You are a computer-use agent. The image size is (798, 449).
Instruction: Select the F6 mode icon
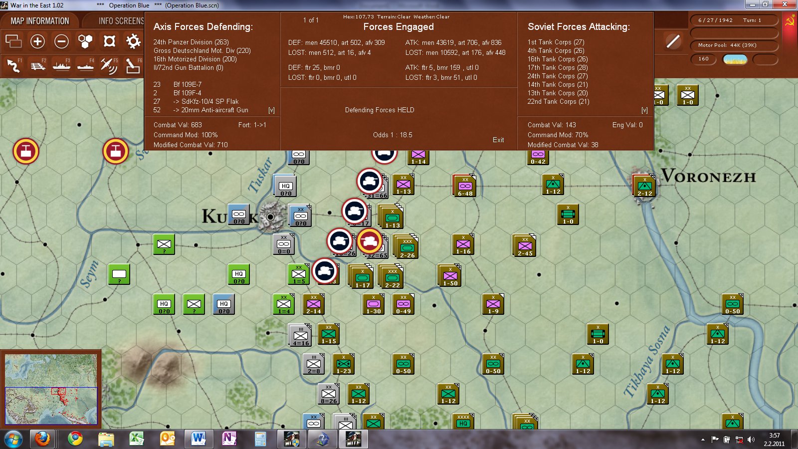pos(133,65)
